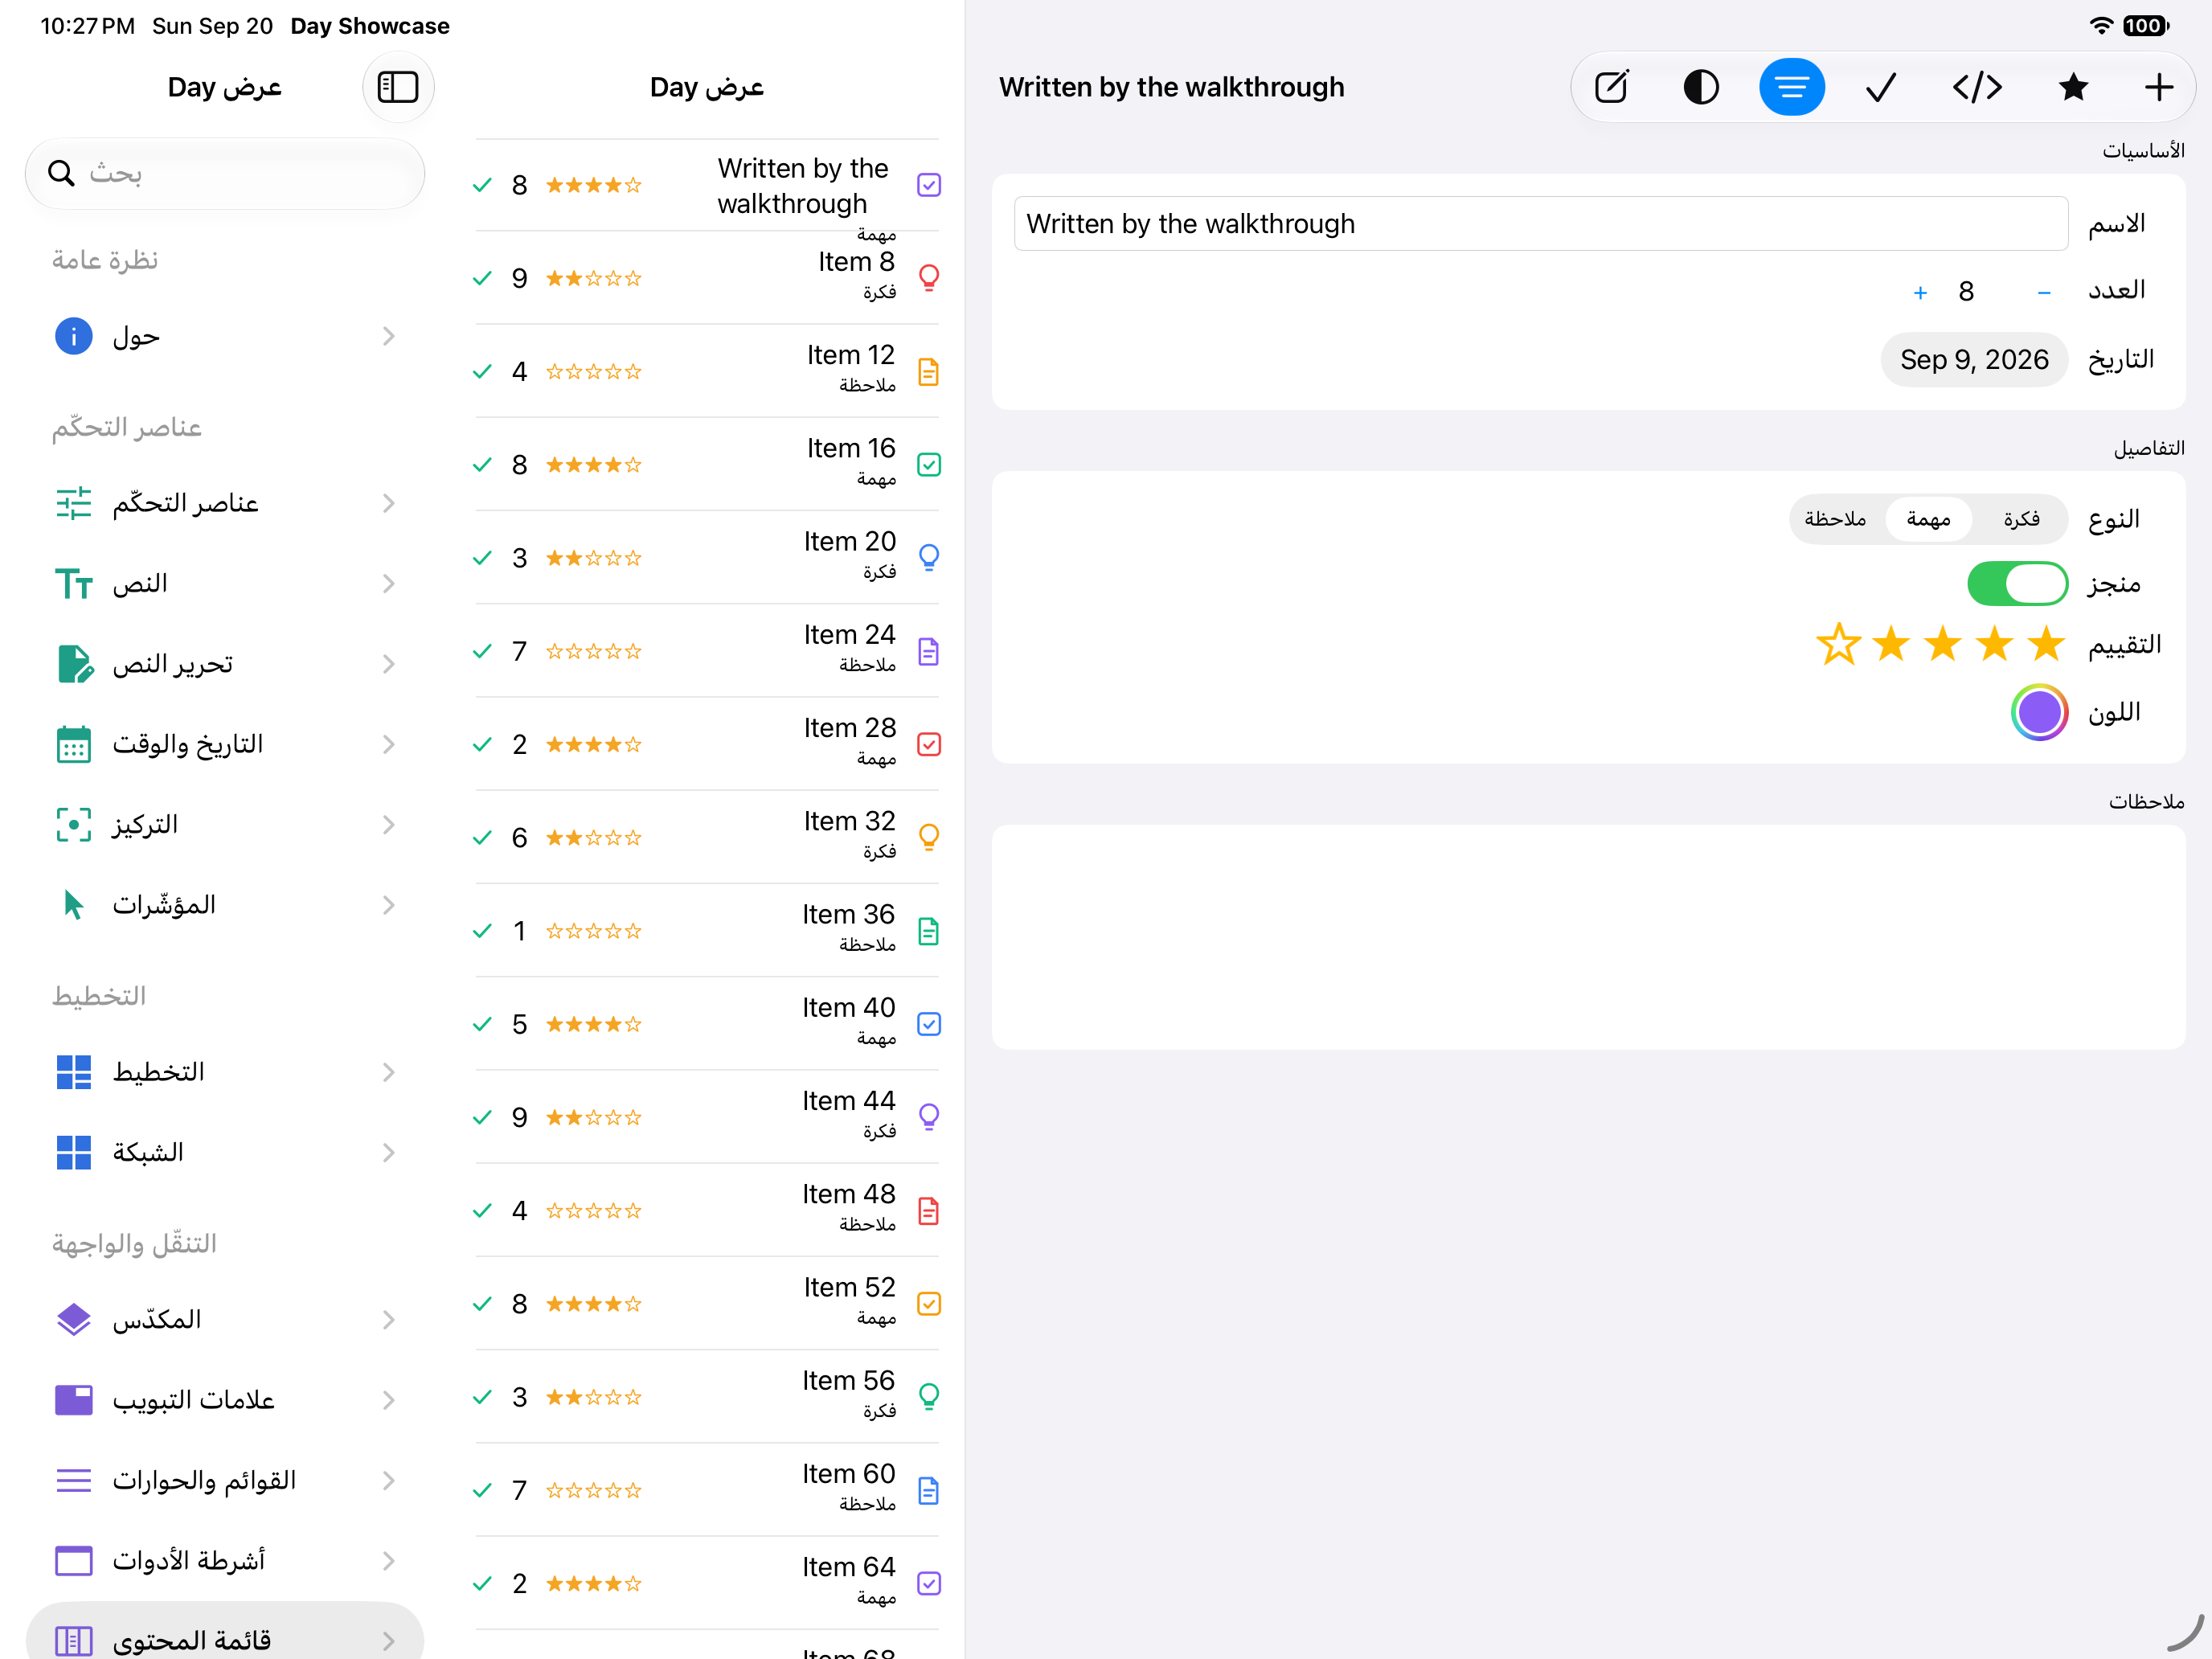Tap the star toolbar icon
The width and height of the screenshot is (2212, 1659).
click(2073, 87)
